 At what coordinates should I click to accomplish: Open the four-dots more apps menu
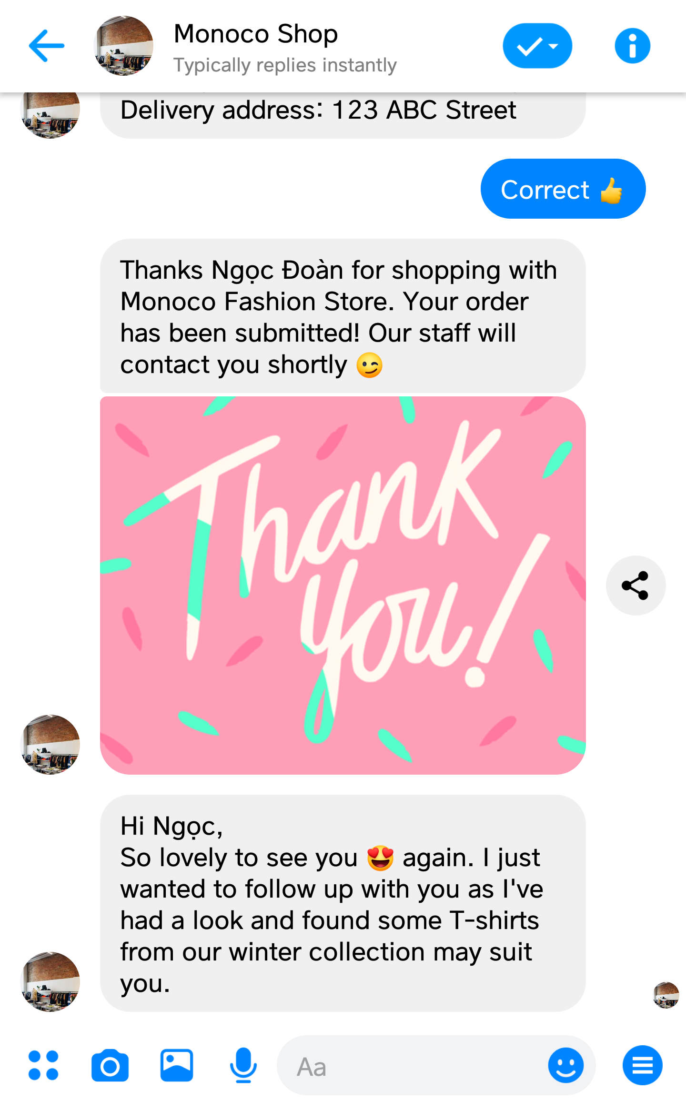tap(43, 1065)
